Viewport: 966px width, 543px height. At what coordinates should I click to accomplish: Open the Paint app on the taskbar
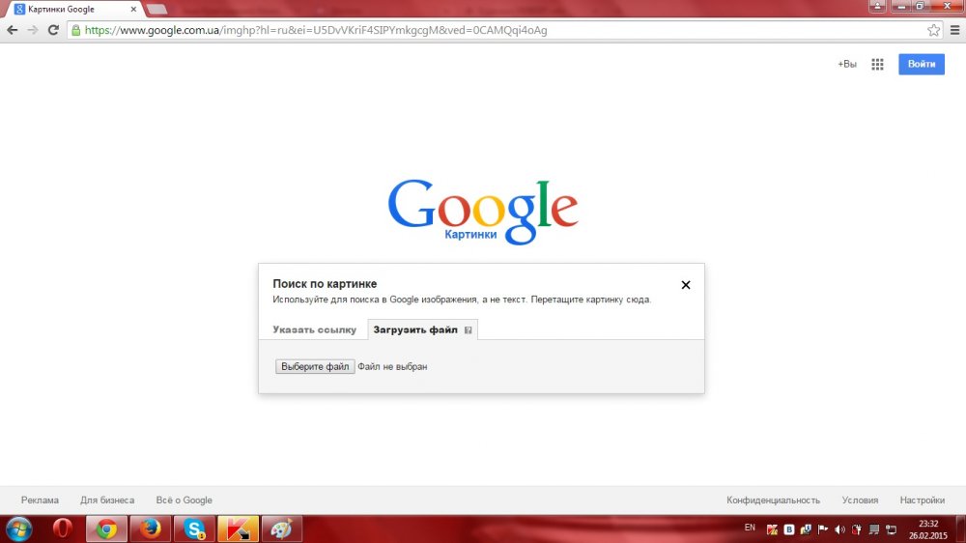[281, 529]
